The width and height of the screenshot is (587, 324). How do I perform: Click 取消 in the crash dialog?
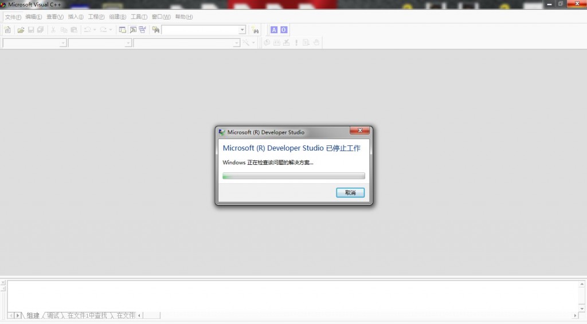click(350, 192)
